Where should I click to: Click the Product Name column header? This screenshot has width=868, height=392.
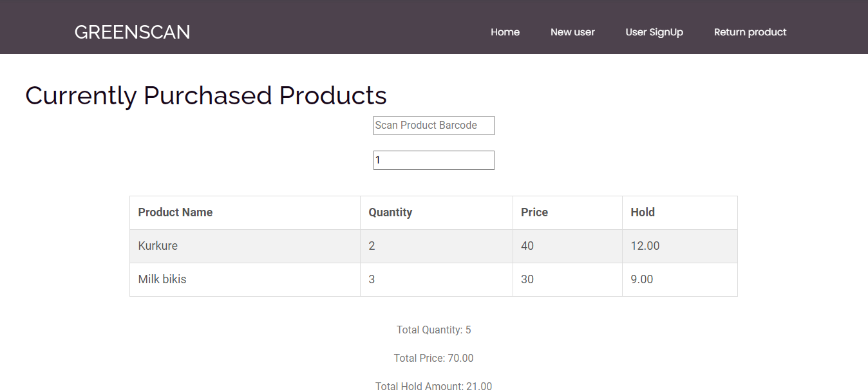pos(175,212)
